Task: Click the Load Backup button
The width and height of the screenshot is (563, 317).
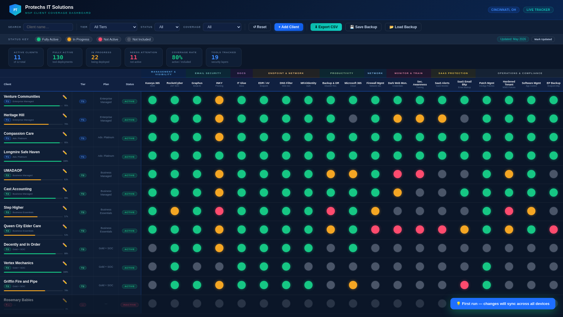Action: (403, 27)
